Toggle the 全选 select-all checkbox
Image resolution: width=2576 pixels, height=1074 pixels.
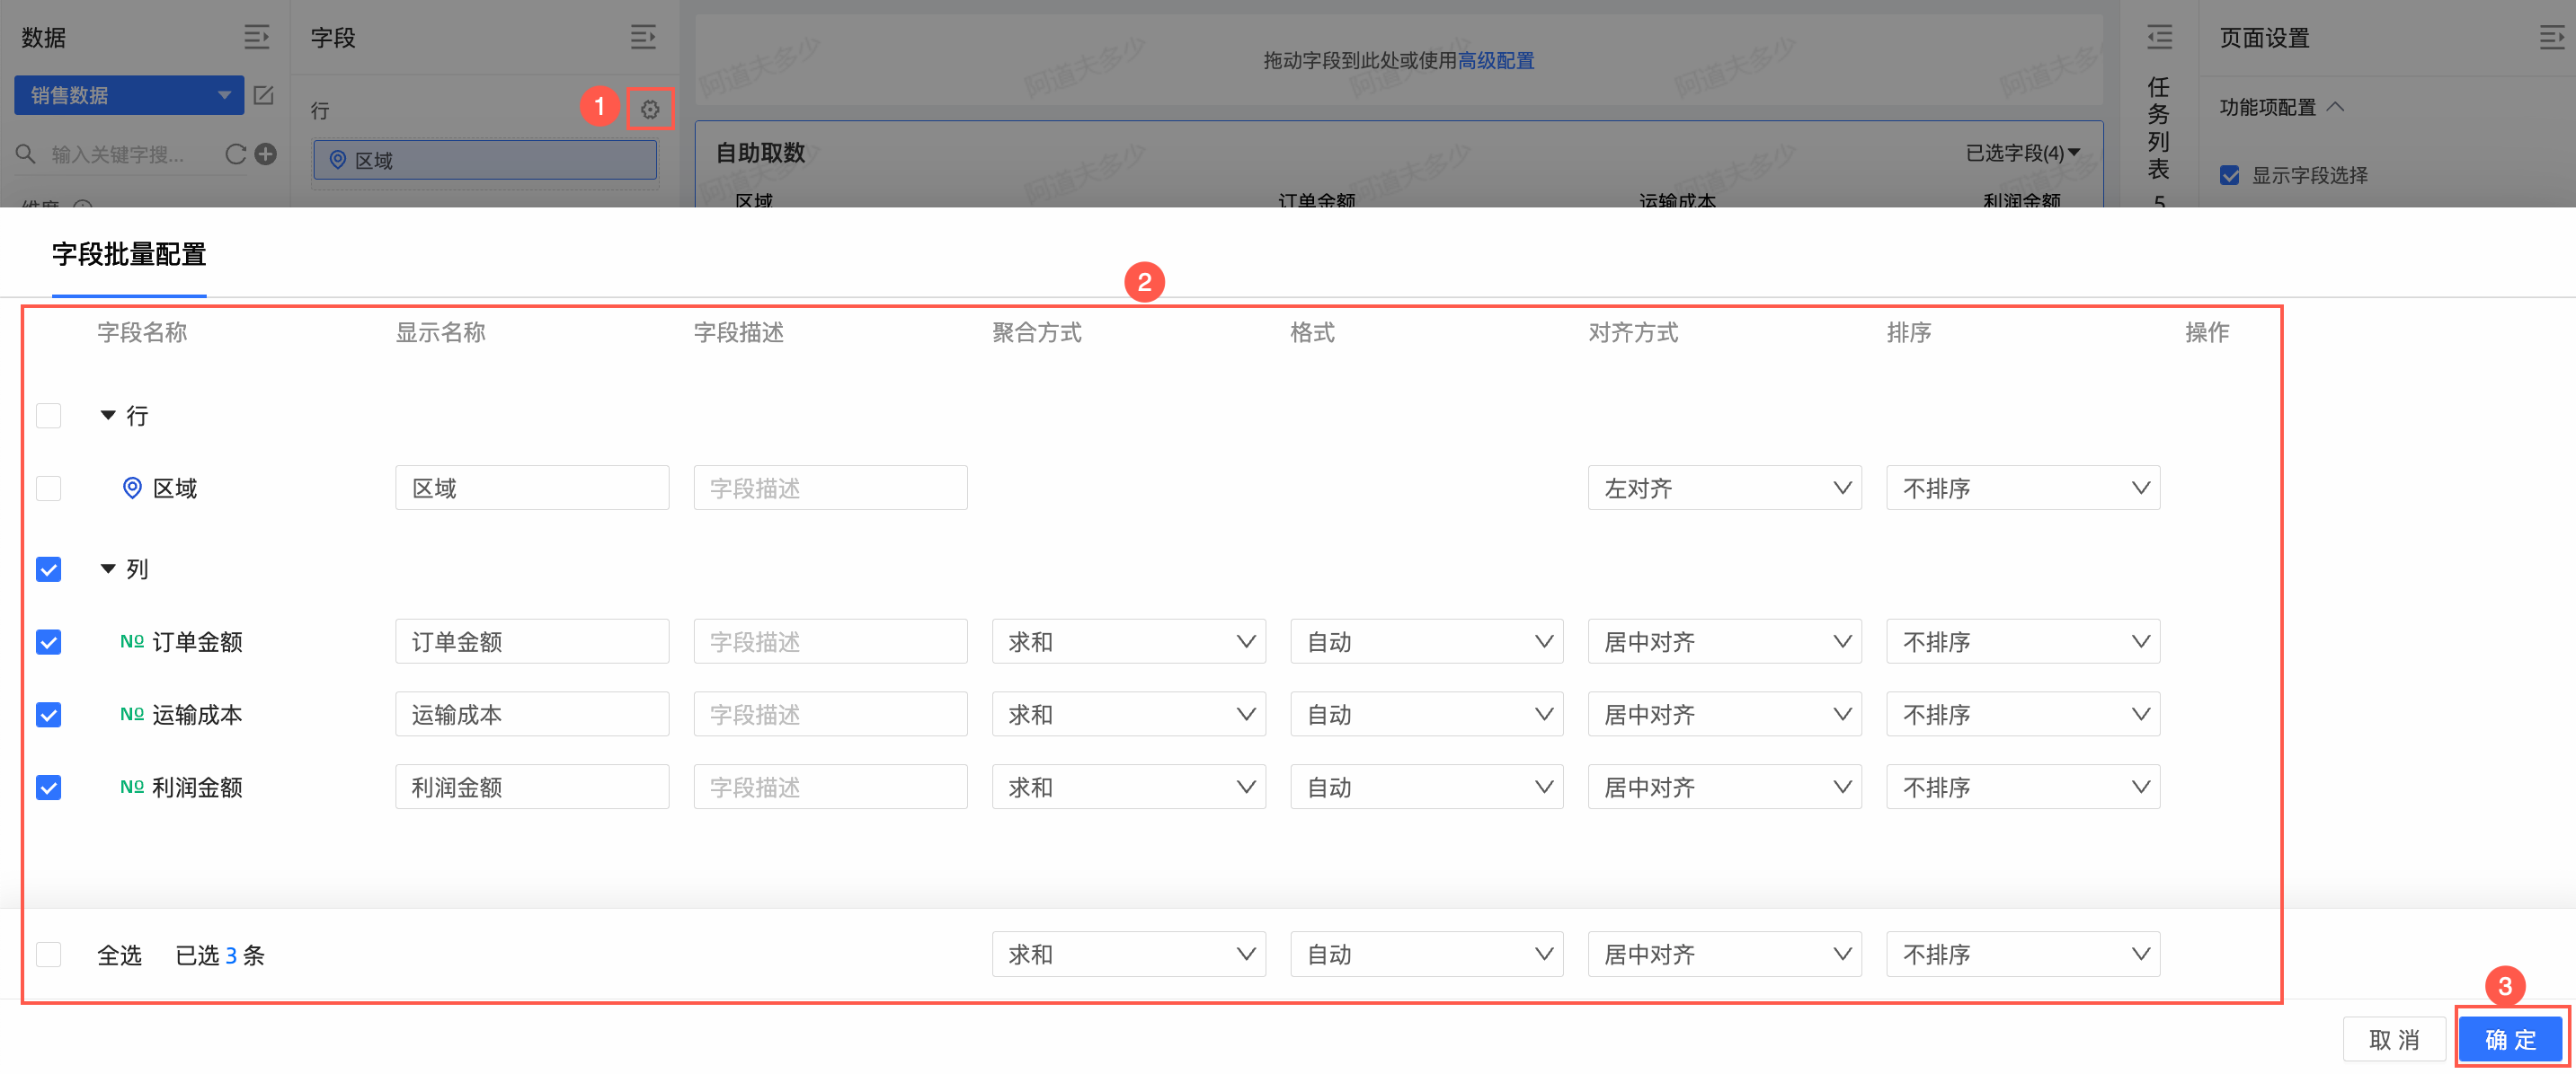[48, 954]
